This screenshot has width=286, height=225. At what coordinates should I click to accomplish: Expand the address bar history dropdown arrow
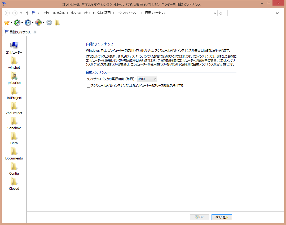(x=215, y=13)
